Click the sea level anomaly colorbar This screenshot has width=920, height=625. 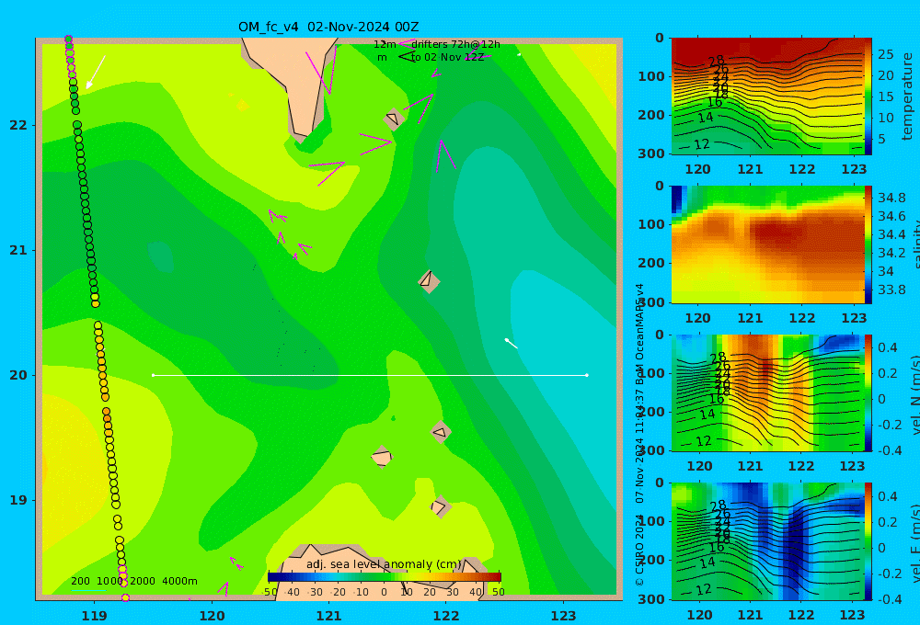[x=385, y=577]
